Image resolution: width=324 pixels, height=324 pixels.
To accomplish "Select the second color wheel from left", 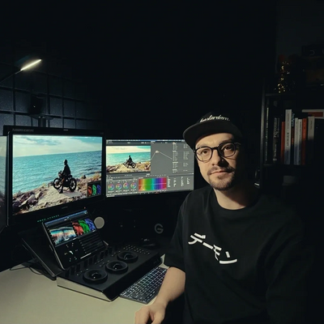I will pos(119,186).
